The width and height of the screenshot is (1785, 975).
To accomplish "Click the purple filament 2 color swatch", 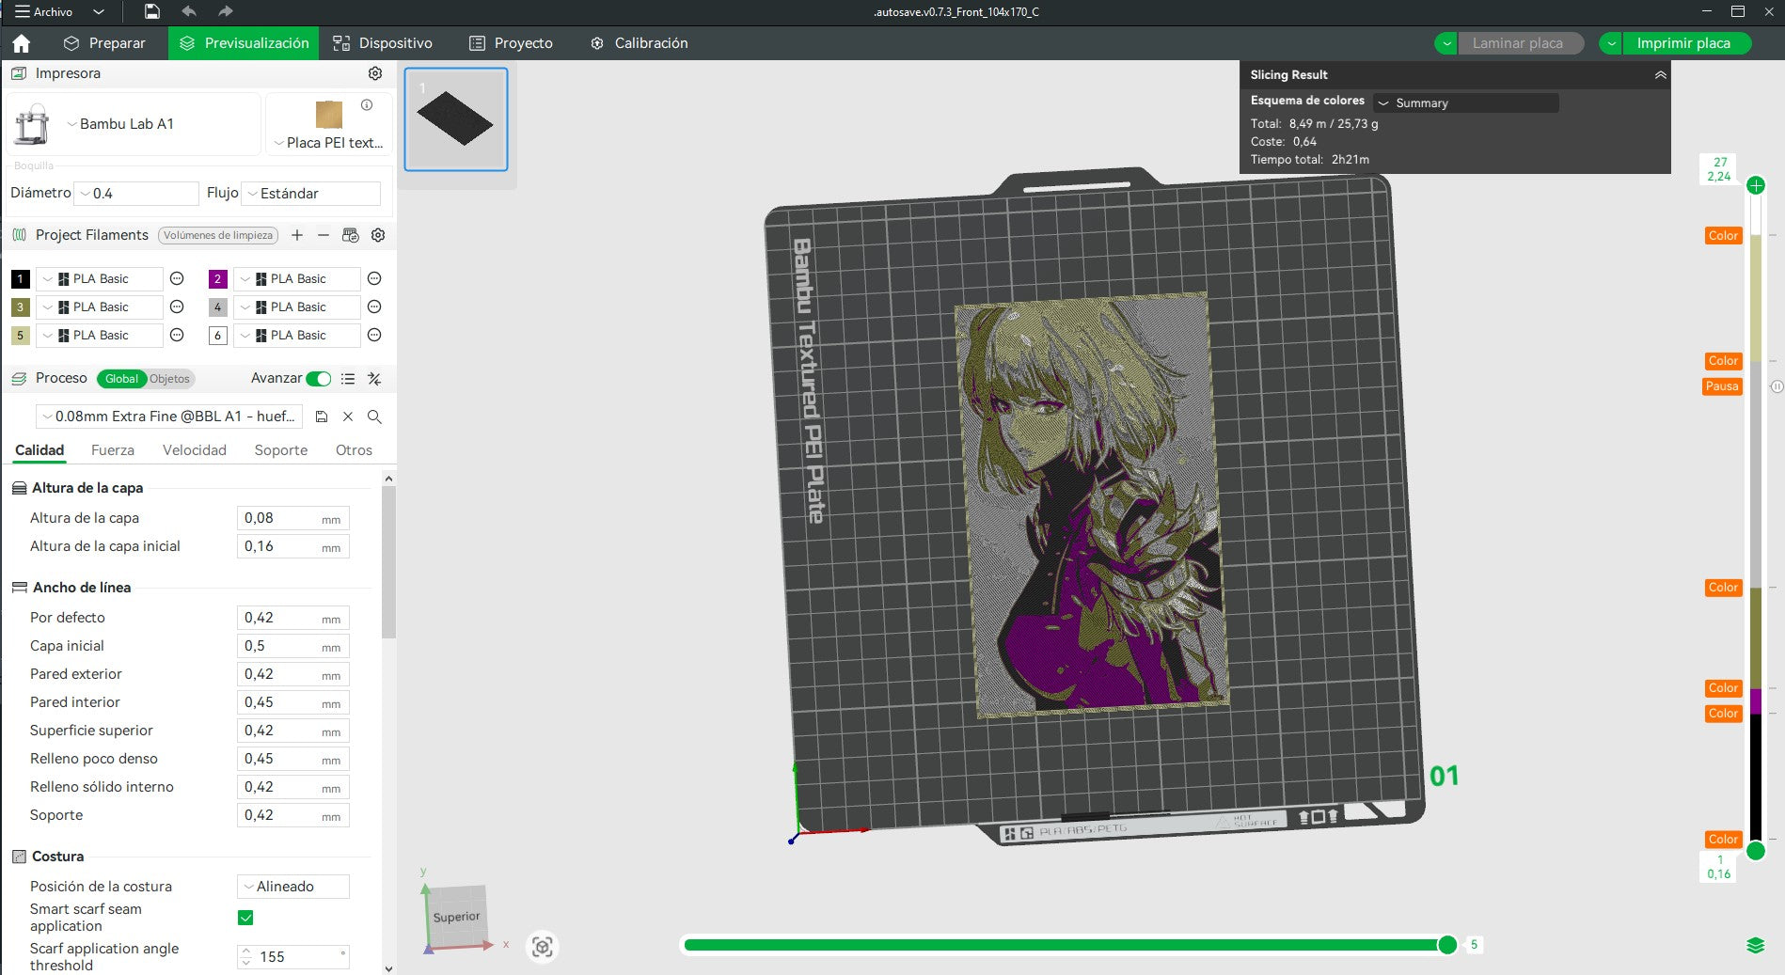I will (217, 279).
